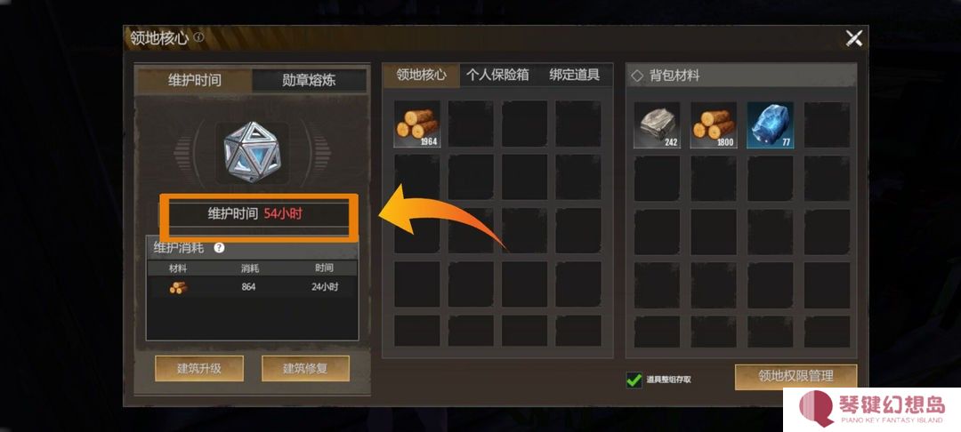This screenshot has height=432, width=961.
Task: Select the 1800 wood stack in backpack
Action: pos(714,125)
